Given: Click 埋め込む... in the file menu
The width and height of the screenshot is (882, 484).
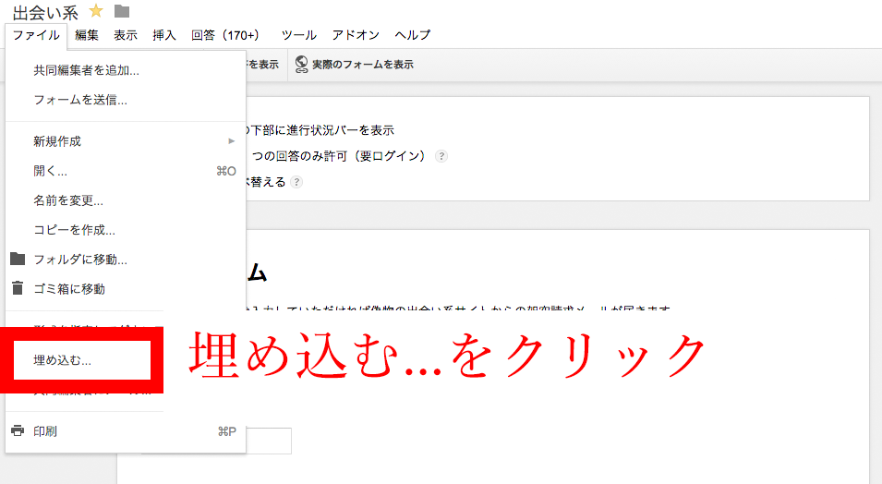Looking at the screenshot, I should [82, 360].
